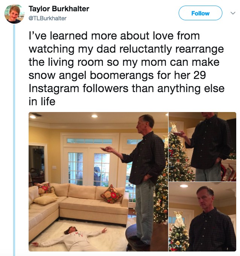Click the white sectional sofa in main photo

point(75,203)
